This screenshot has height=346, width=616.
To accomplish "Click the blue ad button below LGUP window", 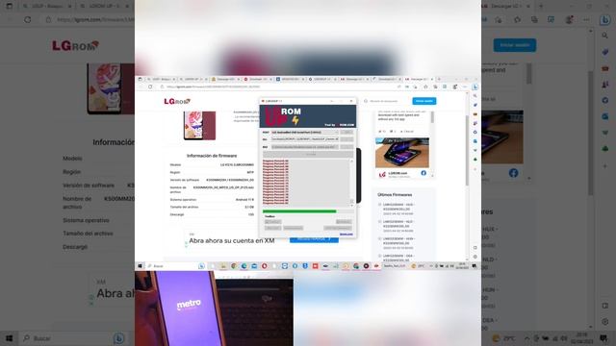I will coord(314,239).
